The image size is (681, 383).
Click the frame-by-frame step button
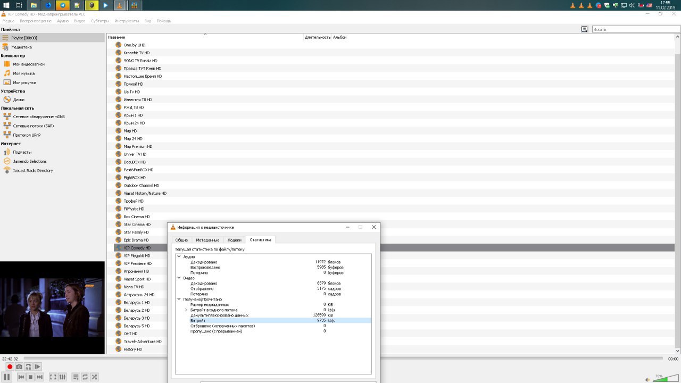tap(37, 367)
